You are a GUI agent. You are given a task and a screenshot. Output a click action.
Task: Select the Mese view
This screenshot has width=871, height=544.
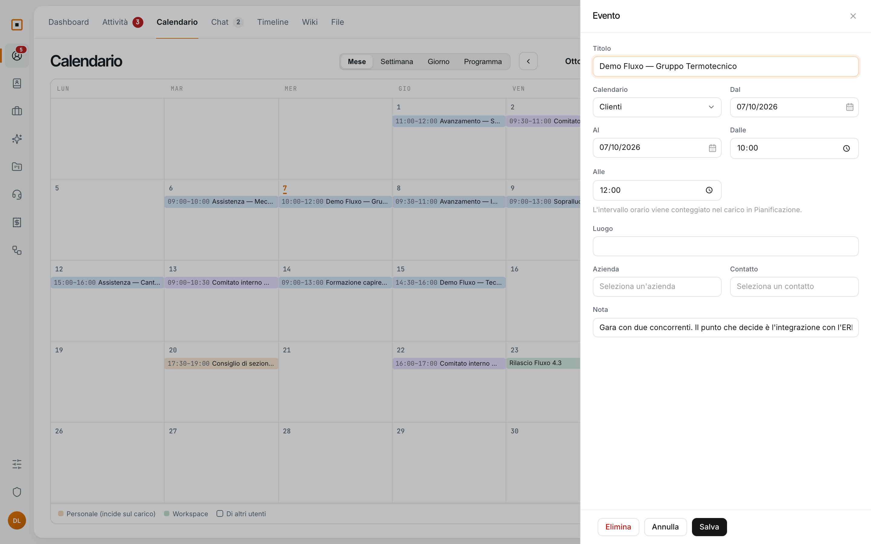click(357, 62)
